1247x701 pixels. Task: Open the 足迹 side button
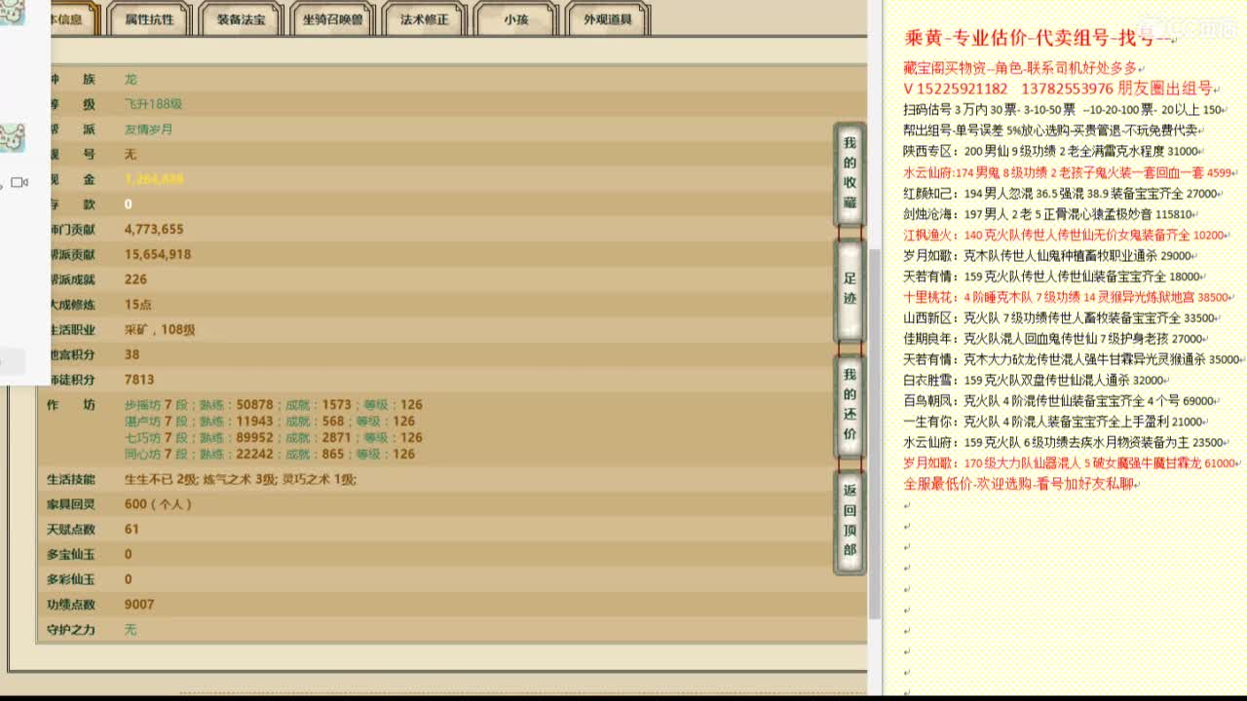[x=850, y=289]
